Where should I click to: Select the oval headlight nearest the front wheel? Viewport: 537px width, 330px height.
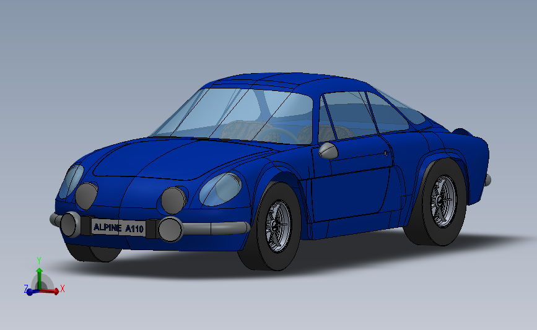(x=220, y=189)
